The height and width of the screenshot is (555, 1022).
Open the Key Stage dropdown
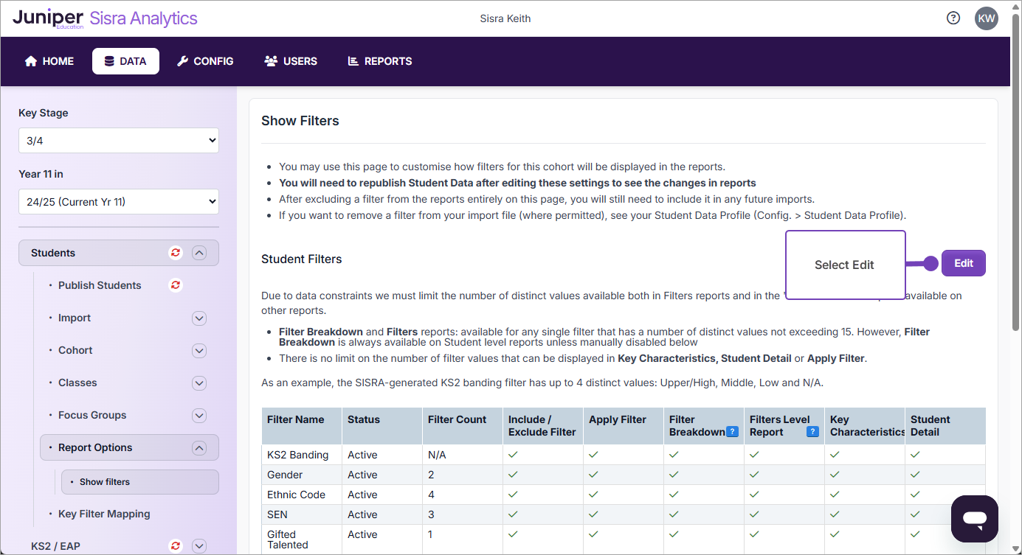coord(118,140)
